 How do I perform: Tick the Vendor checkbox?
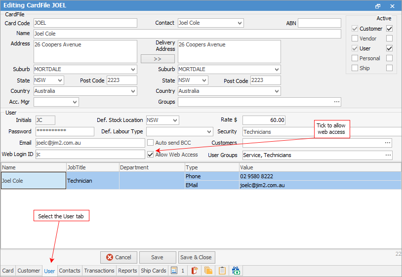click(x=389, y=39)
